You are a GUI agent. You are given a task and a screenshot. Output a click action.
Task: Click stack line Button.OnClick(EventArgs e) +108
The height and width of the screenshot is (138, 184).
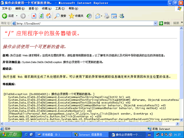point(55,117)
